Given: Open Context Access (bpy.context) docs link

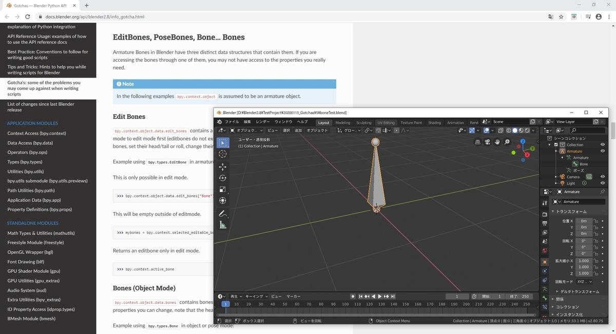Looking at the screenshot, I should coord(36,133).
